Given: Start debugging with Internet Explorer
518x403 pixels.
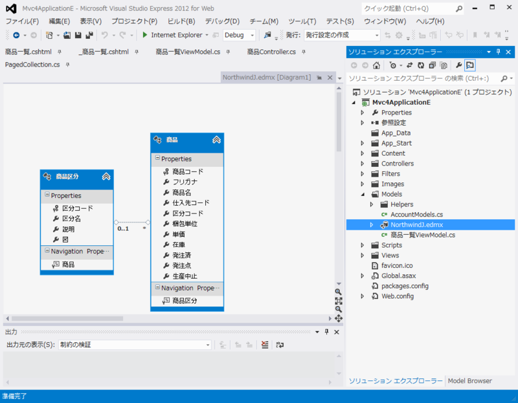Looking at the screenshot, I should click(x=172, y=35).
